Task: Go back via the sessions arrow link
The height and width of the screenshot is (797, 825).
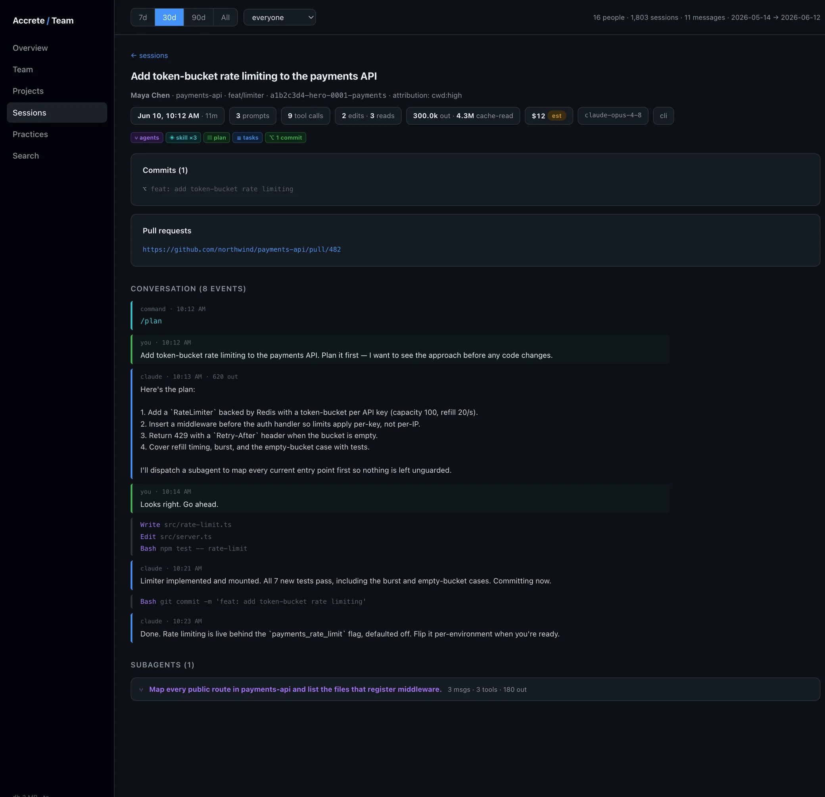Action: coord(149,55)
